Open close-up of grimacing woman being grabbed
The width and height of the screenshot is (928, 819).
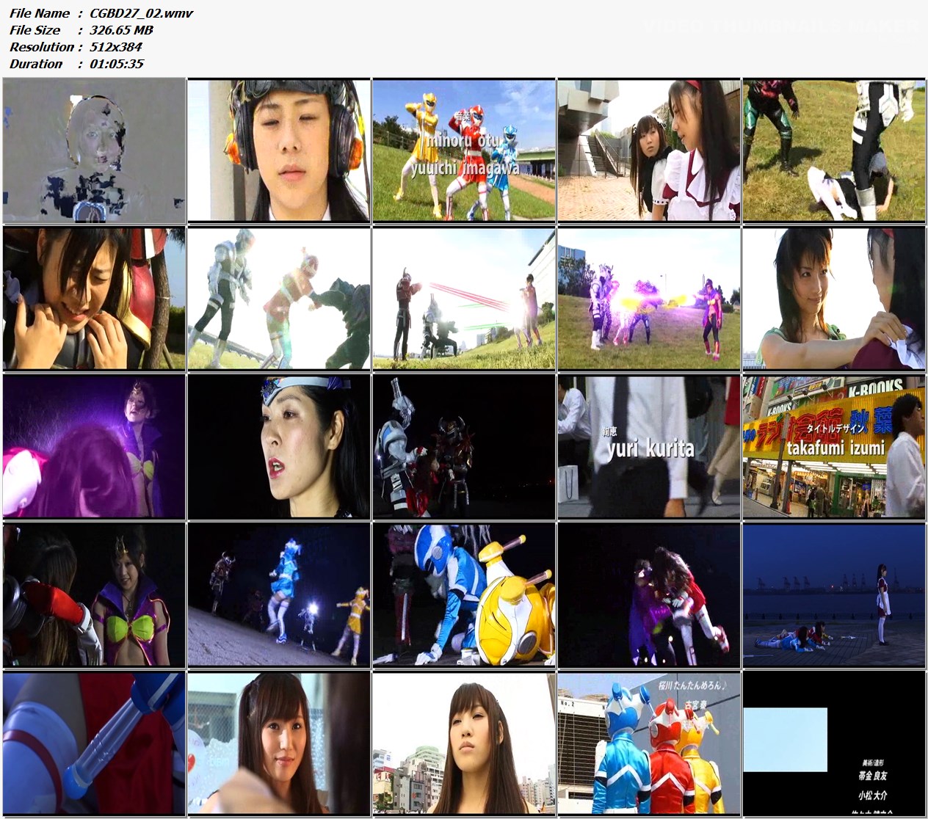tap(94, 298)
